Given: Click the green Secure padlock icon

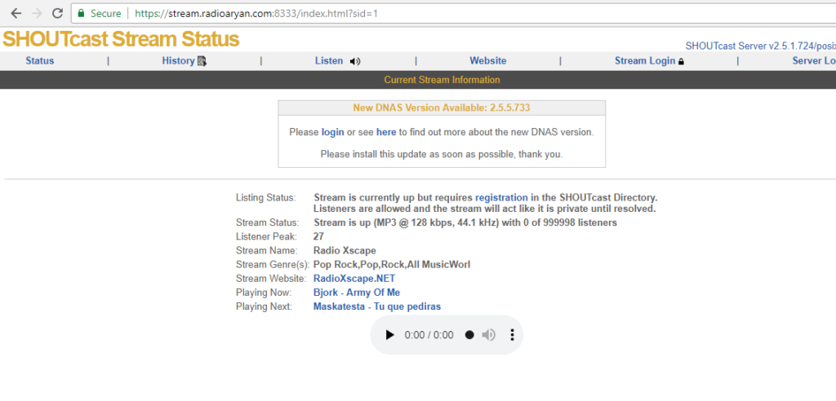Looking at the screenshot, I should click(80, 14).
